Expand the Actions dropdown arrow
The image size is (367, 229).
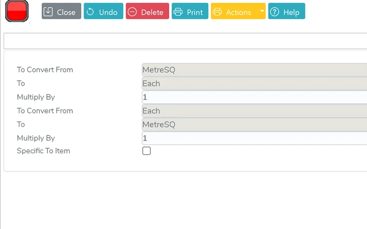262,11
